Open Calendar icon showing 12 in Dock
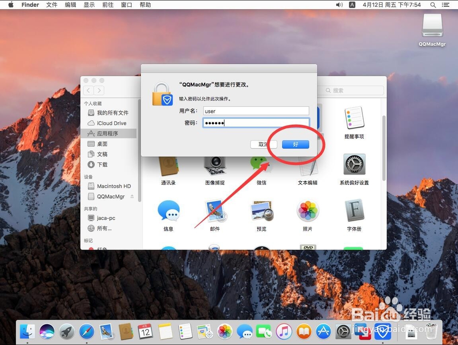 pos(146,332)
